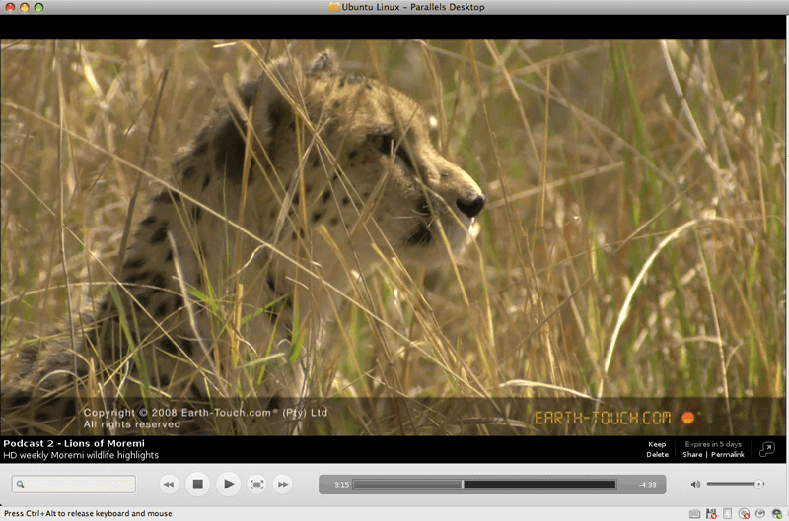Stop the video playback

(197, 484)
